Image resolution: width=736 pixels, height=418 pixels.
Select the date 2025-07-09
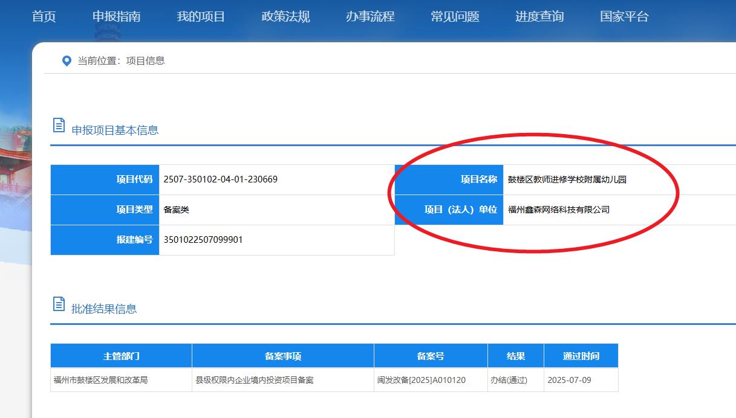pyautogui.click(x=569, y=380)
